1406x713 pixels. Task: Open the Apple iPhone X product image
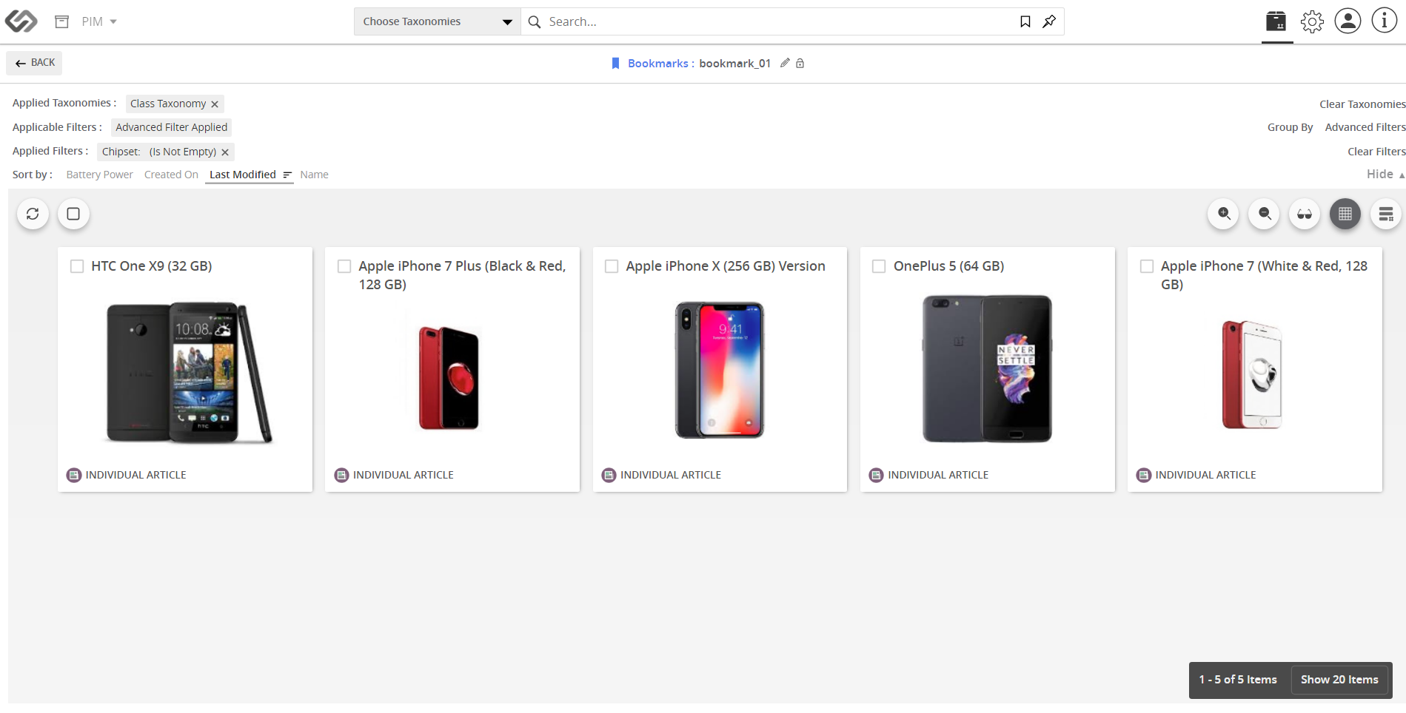(x=720, y=370)
